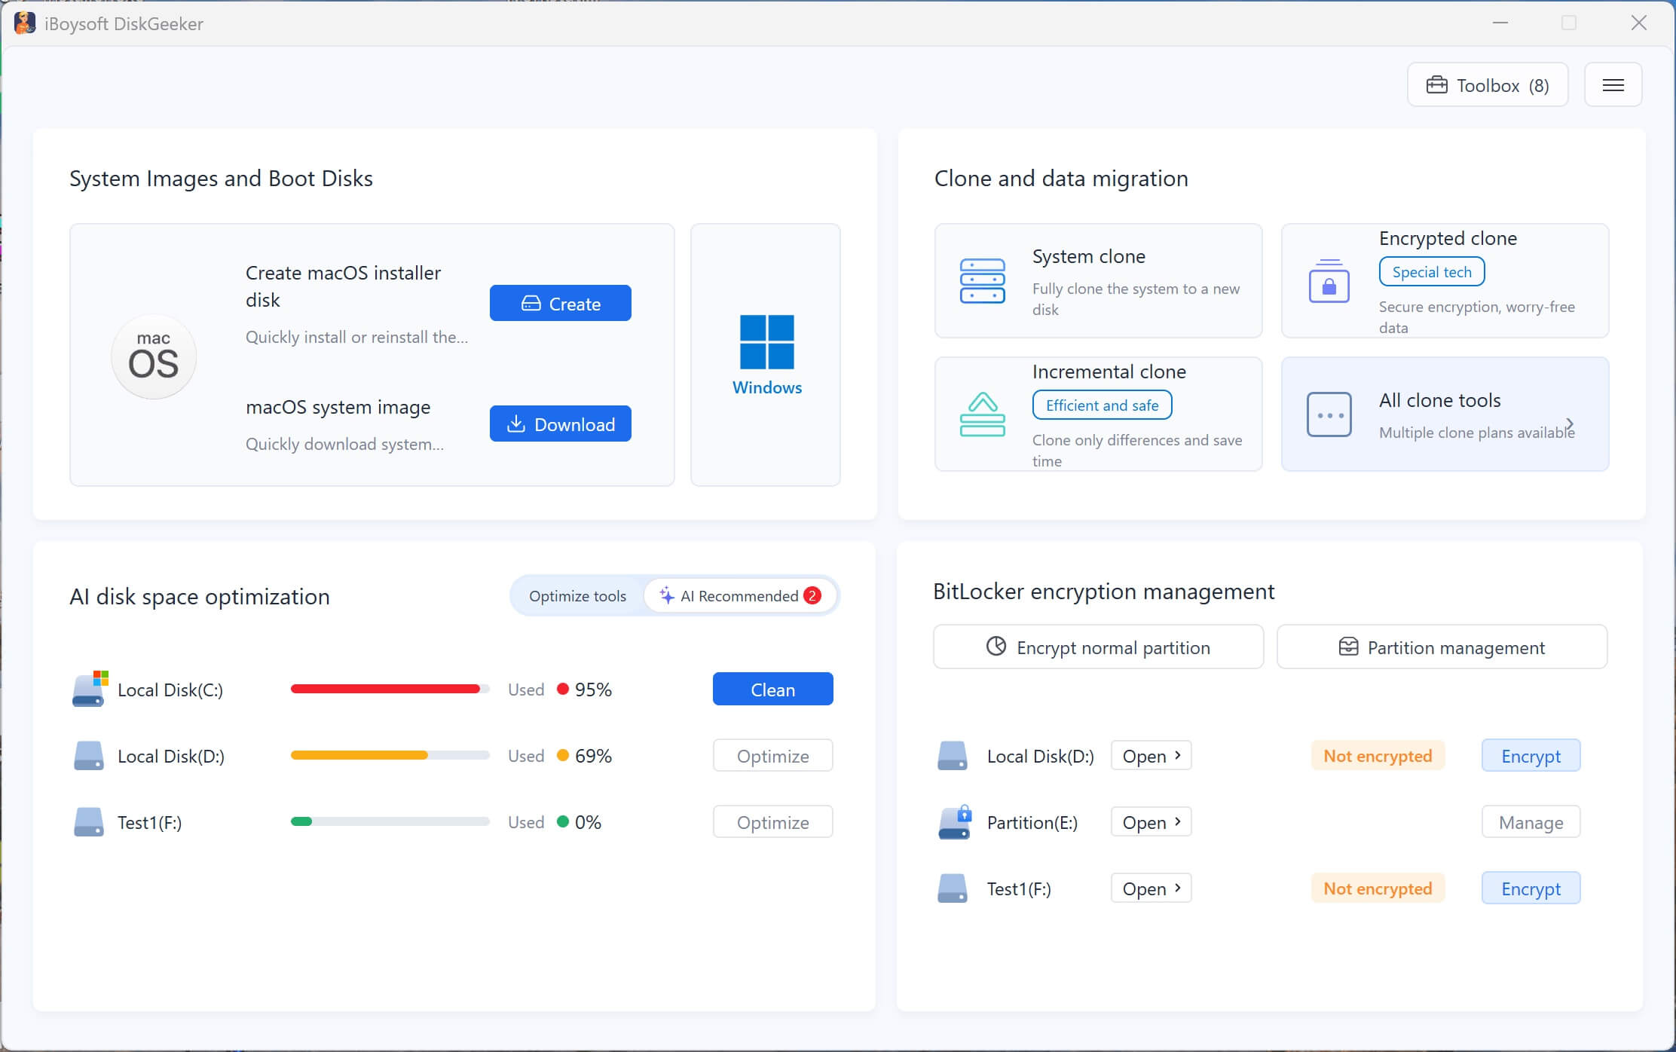Click Partition management button
Viewport: 1676px width, 1052px height.
1442,647
